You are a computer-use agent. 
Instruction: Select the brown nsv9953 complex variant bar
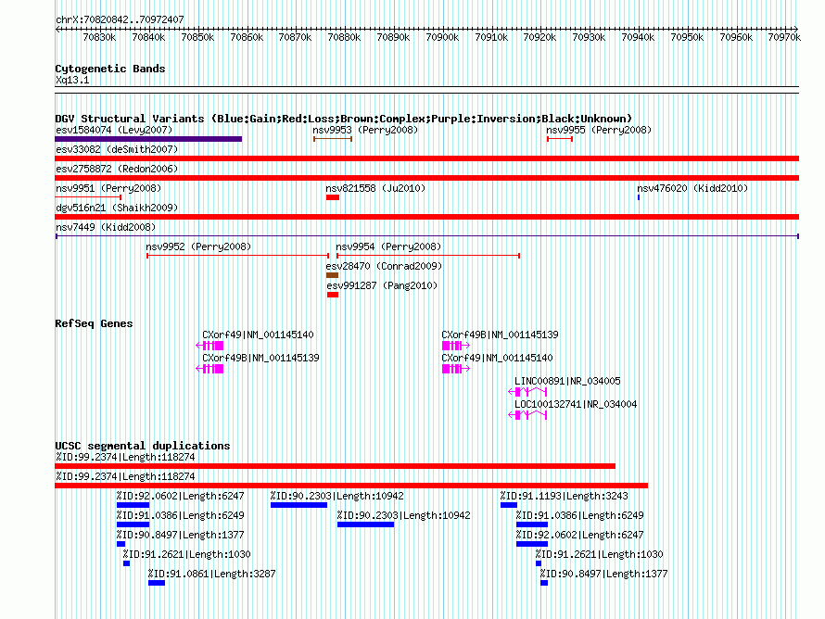coord(333,139)
